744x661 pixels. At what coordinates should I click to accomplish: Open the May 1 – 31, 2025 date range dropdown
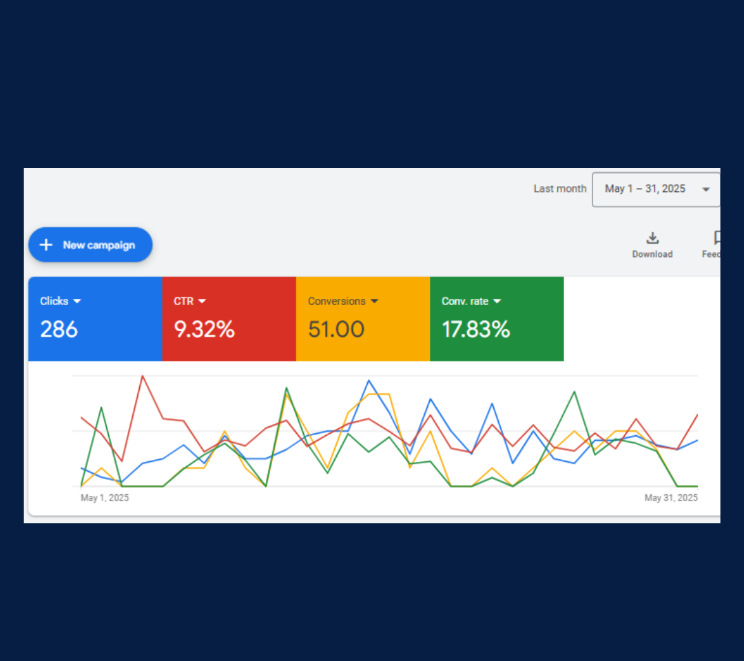pyautogui.click(x=656, y=189)
